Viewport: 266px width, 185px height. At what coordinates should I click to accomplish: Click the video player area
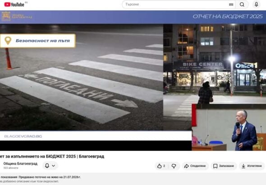[133, 81]
